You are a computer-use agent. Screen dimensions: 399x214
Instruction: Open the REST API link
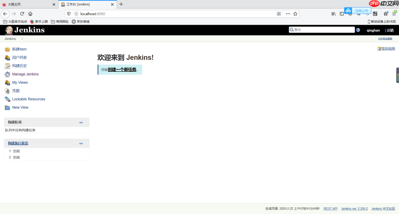pos(330,208)
